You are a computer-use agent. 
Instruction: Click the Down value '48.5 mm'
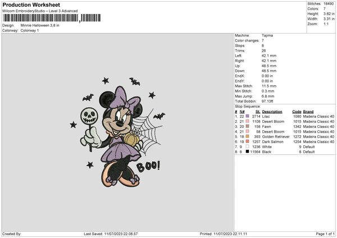tap(269, 71)
